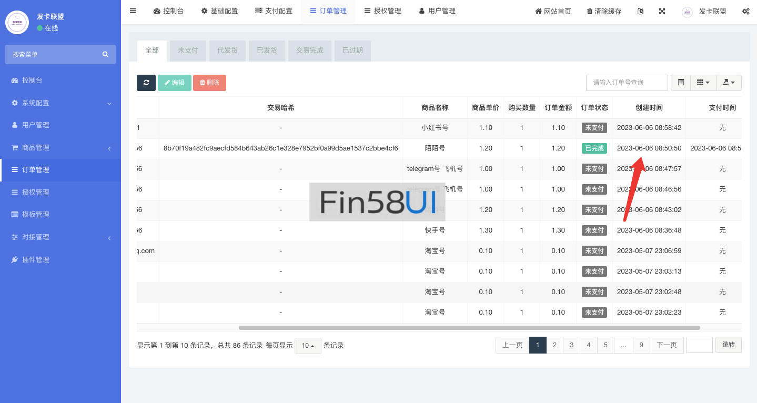Toggle the table card view button

point(681,83)
